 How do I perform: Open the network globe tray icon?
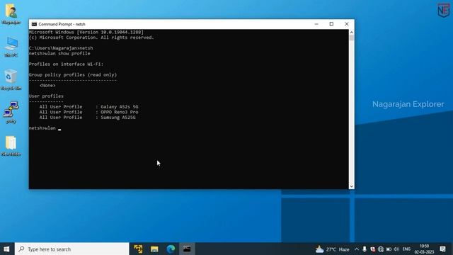(x=381, y=249)
